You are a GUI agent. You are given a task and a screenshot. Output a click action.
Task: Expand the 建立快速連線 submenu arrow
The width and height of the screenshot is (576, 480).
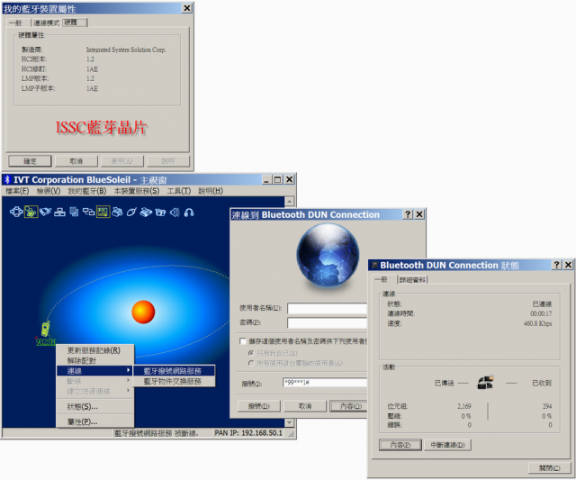point(128,390)
